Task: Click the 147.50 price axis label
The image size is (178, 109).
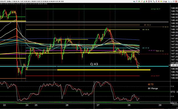Action: pos(174,47)
